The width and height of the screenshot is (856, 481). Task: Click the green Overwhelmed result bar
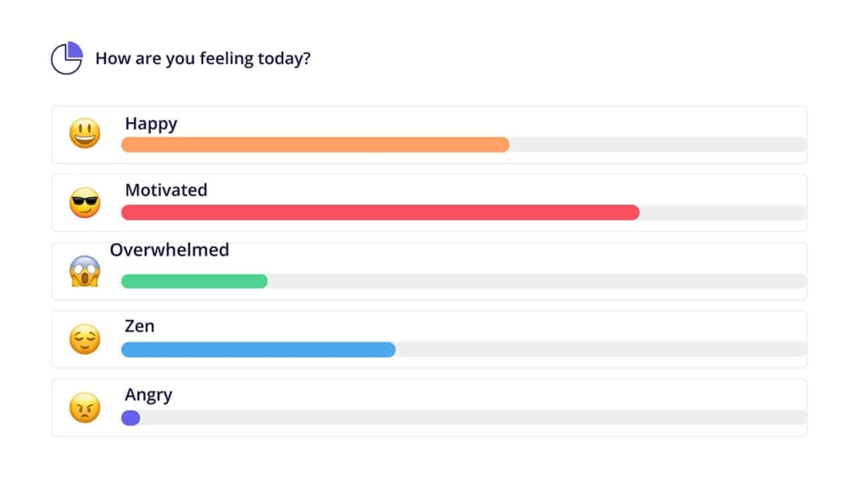coord(194,281)
